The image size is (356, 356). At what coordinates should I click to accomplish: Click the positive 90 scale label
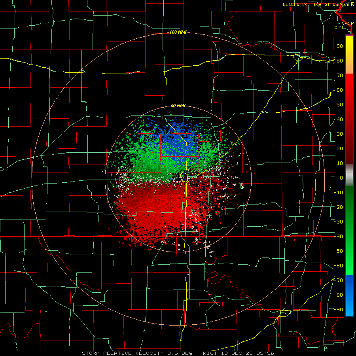click(340, 46)
